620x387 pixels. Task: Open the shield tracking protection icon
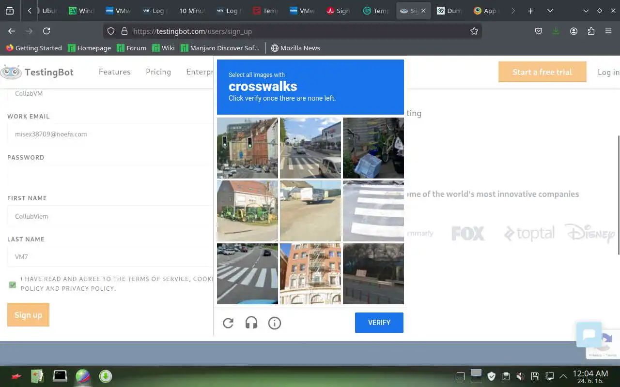pos(111,31)
